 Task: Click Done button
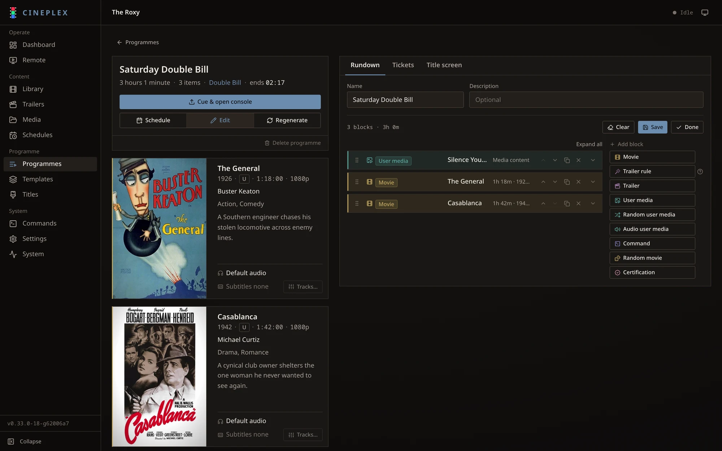coord(687,127)
